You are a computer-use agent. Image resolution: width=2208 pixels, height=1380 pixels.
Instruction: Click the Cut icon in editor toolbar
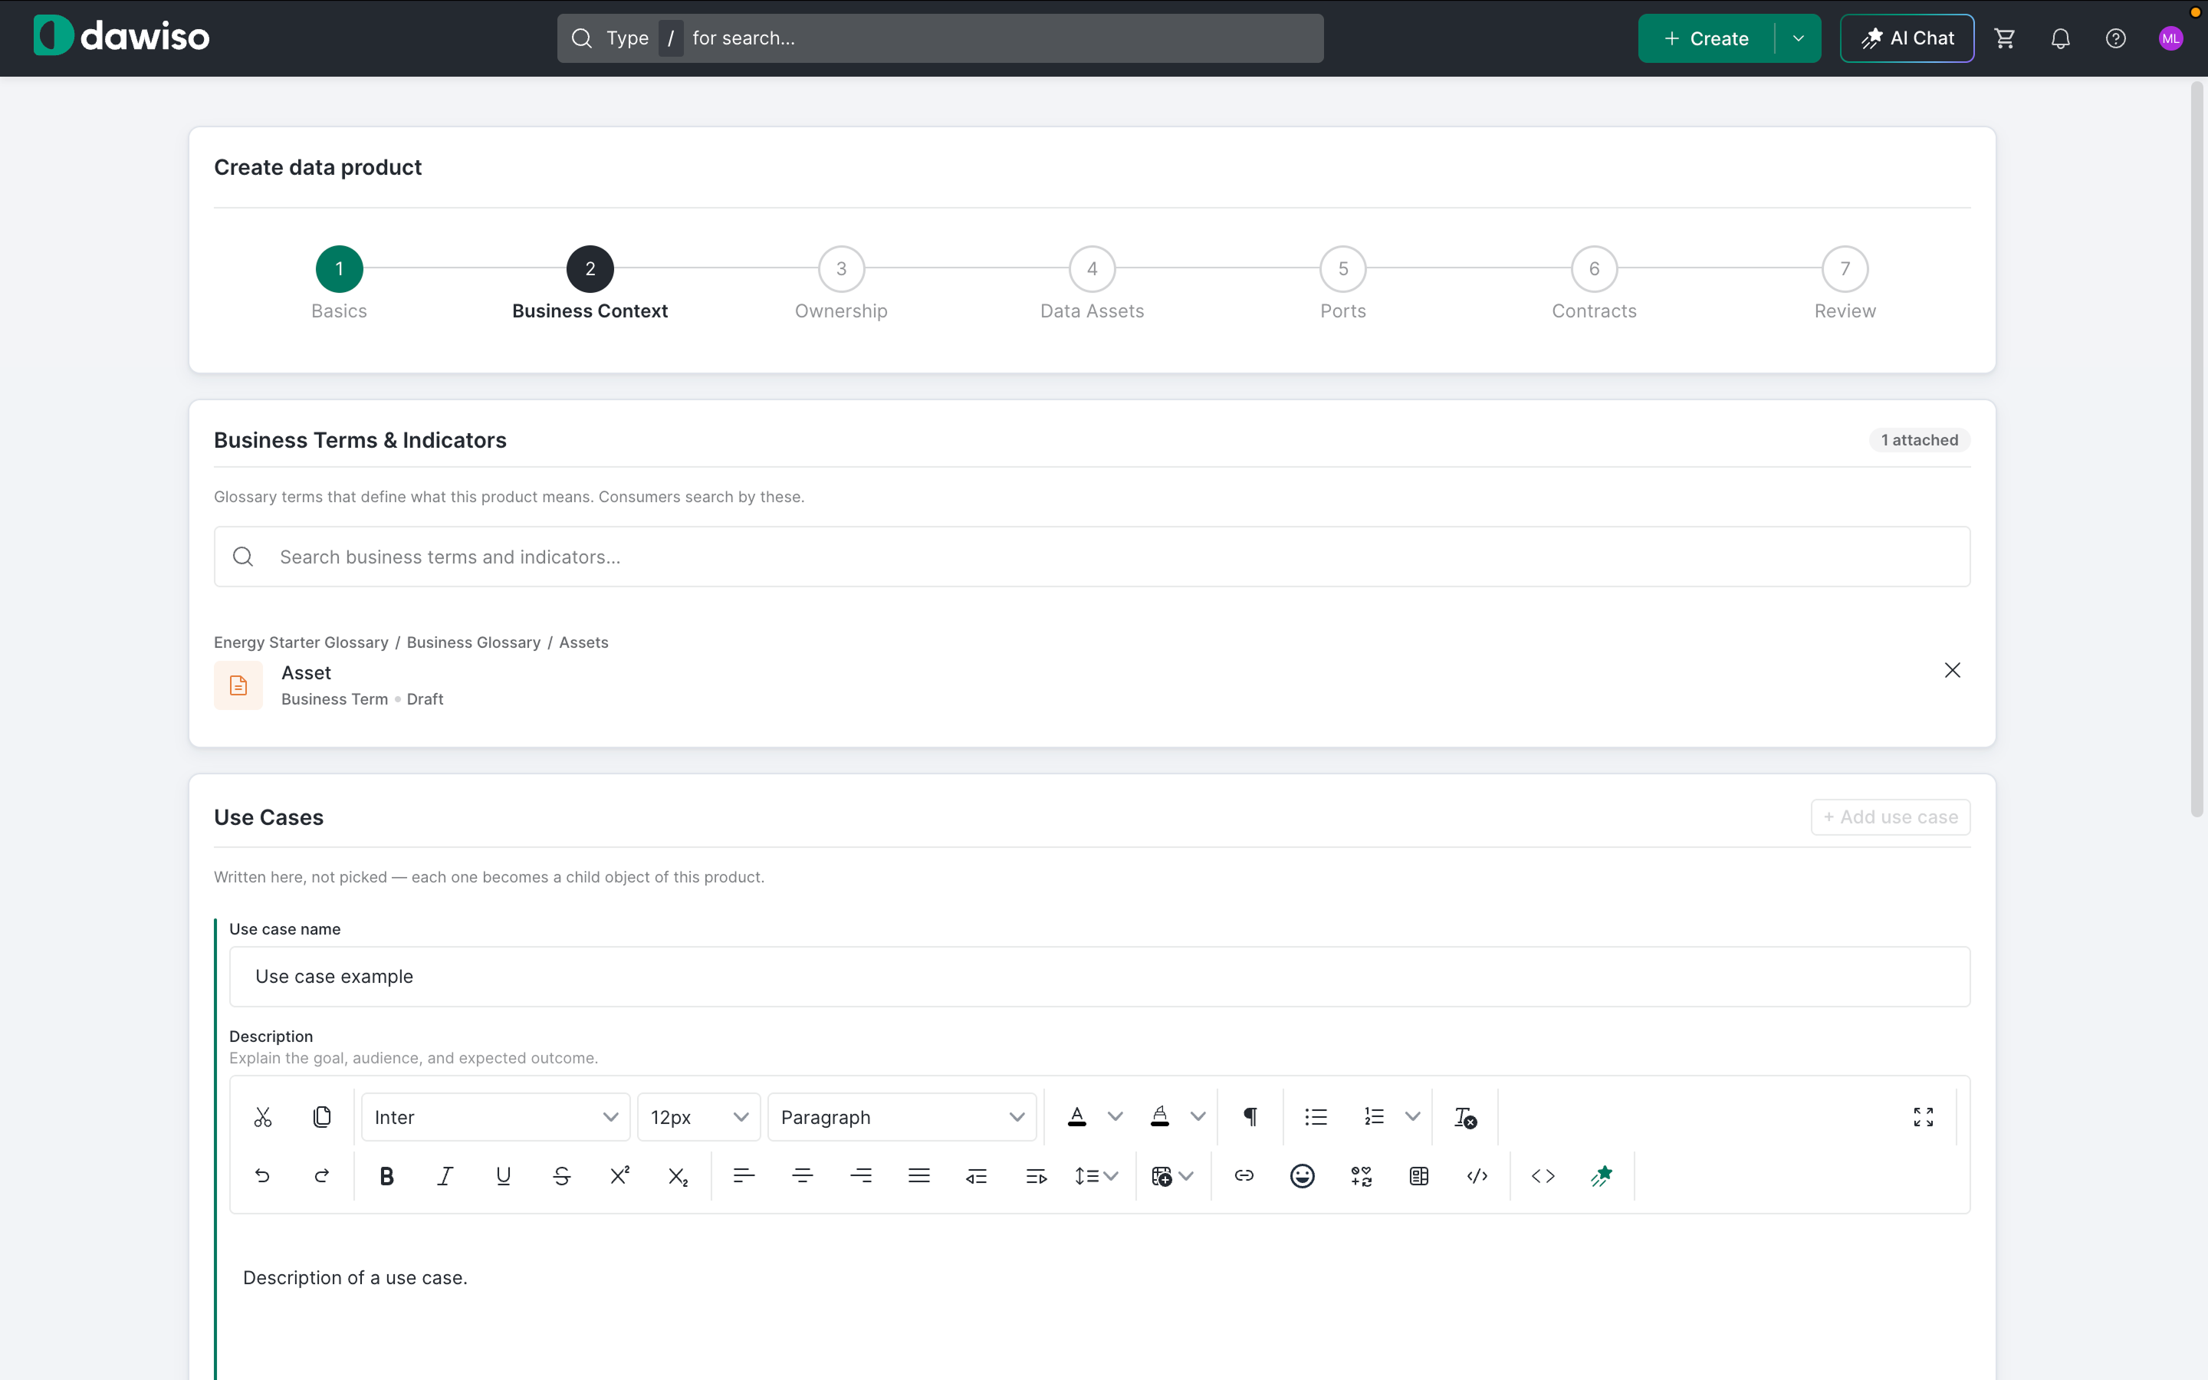(263, 1117)
